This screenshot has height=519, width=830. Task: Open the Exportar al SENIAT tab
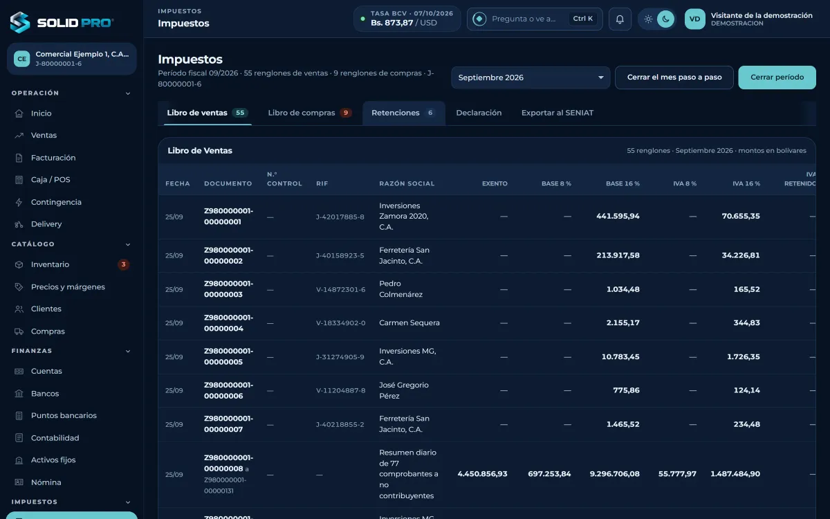[x=557, y=113]
